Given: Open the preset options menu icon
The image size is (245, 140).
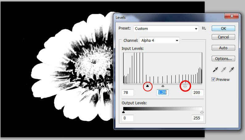Looking at the screenshot, I should (204, 29).
